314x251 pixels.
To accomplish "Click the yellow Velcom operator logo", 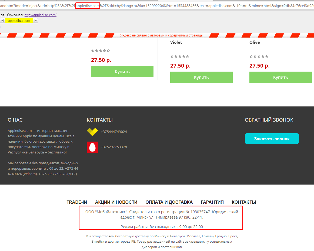I will pyautogui.click(x=92, y=132).
